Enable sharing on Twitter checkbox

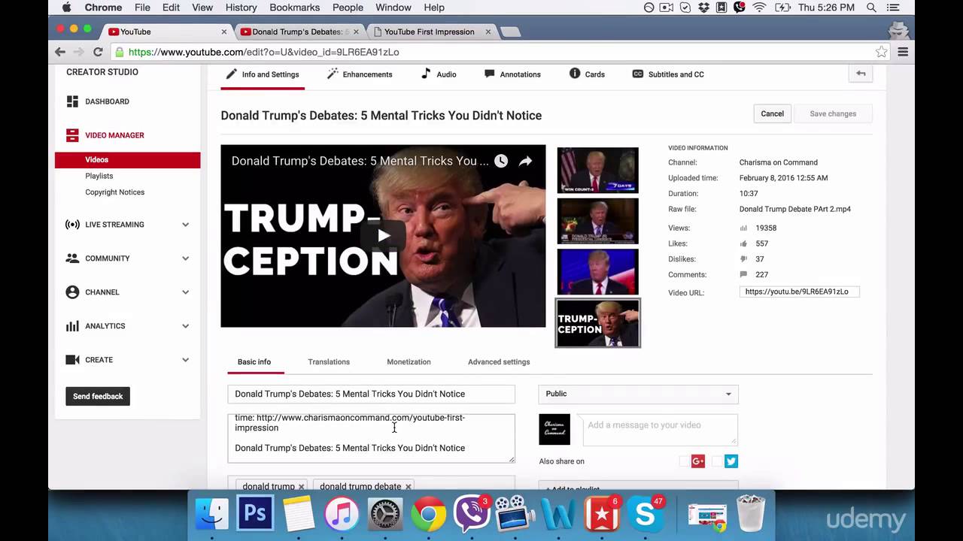[x=717, y=461]
